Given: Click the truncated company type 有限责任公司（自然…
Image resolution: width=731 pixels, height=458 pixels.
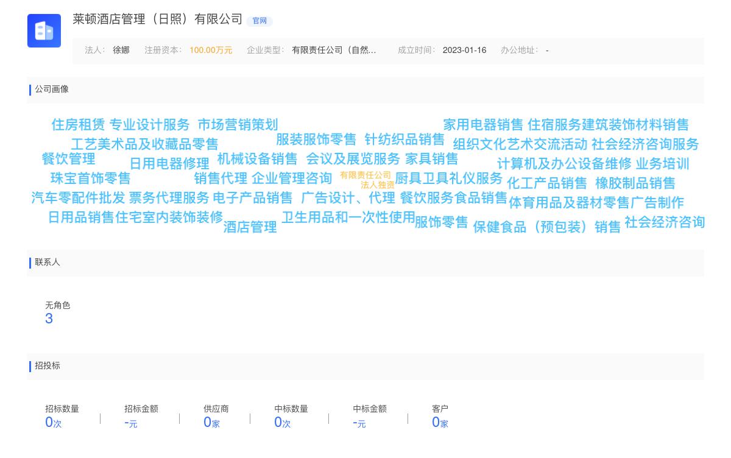Looking at the screenshot, I should coord(334,50).
